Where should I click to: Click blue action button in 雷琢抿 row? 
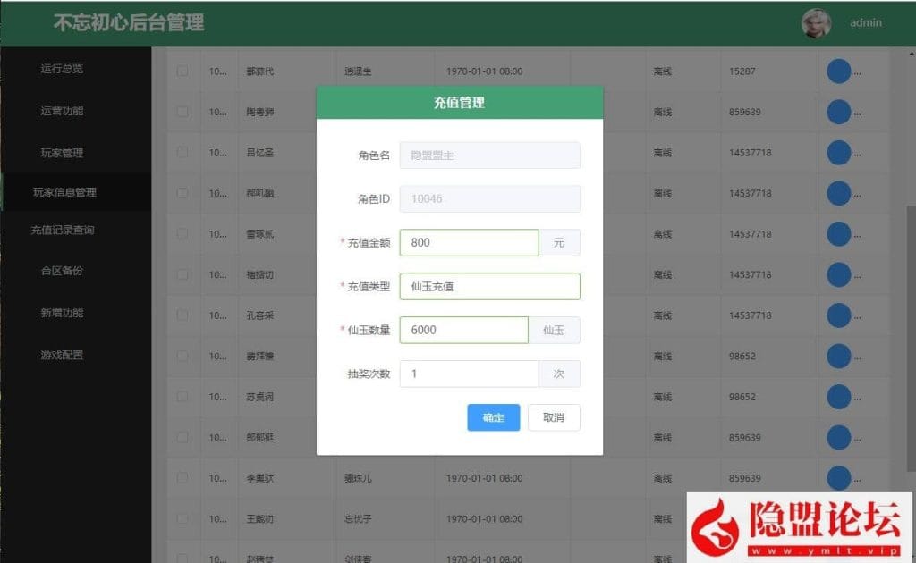[838, 234]
